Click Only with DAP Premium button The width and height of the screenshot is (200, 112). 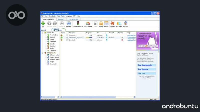(x=148, y=46)
